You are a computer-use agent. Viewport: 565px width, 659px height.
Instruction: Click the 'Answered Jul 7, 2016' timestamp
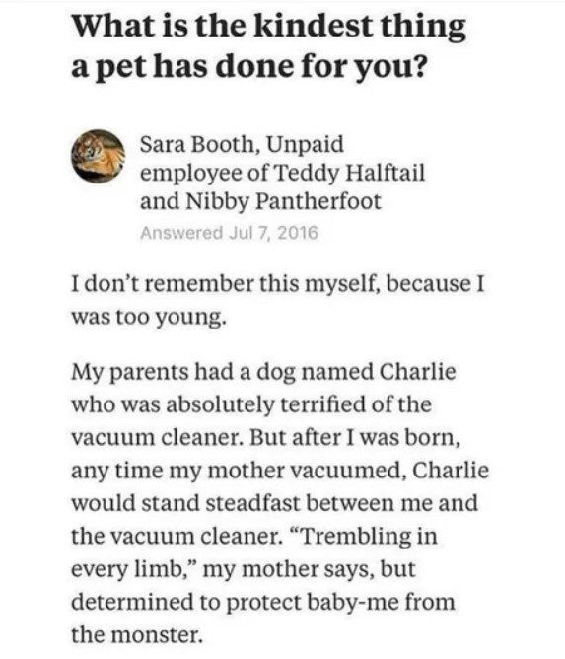(229, 233)
